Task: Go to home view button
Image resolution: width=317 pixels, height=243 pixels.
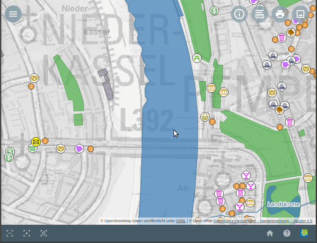Action: point(270,233)
